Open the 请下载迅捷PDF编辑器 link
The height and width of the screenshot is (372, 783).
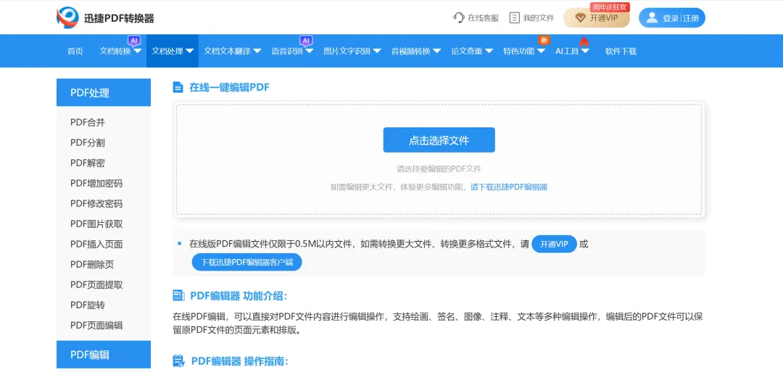point(509,187)
